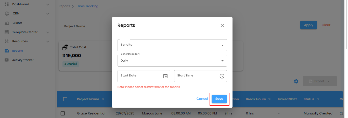348x118 pixels.
Task: Toggle the select-all checkbox in table header
Action: point(65,99)
